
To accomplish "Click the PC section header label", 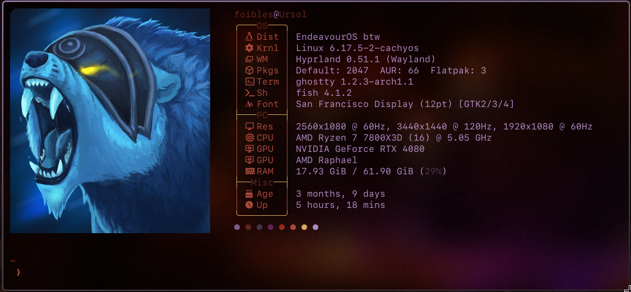I will (x=262, y=115).
